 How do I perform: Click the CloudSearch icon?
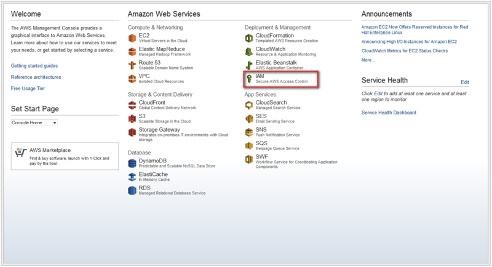249,105
